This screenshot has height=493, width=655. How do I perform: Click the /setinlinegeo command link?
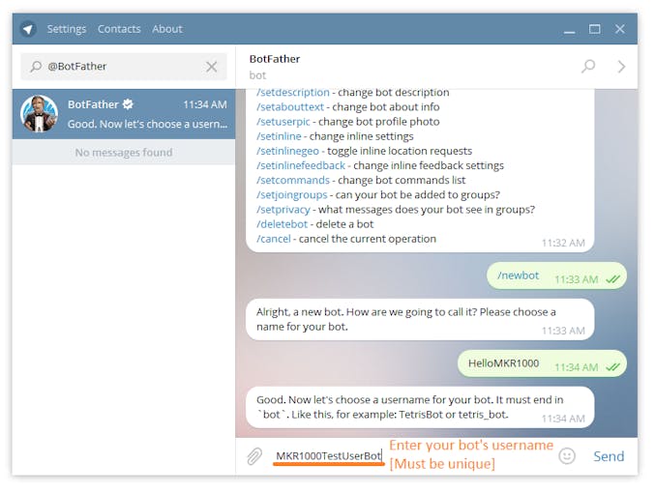[x=287, y=151]
